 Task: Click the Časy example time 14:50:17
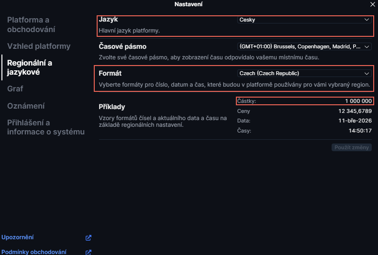361,131
